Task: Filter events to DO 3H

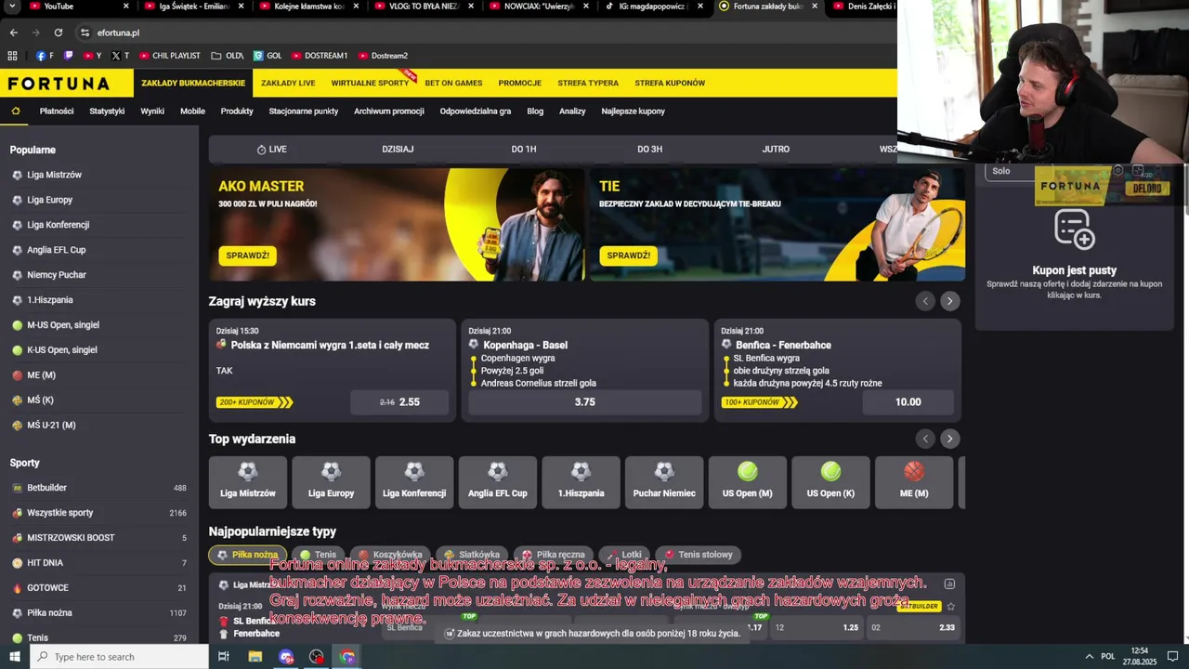Action: 650,149
